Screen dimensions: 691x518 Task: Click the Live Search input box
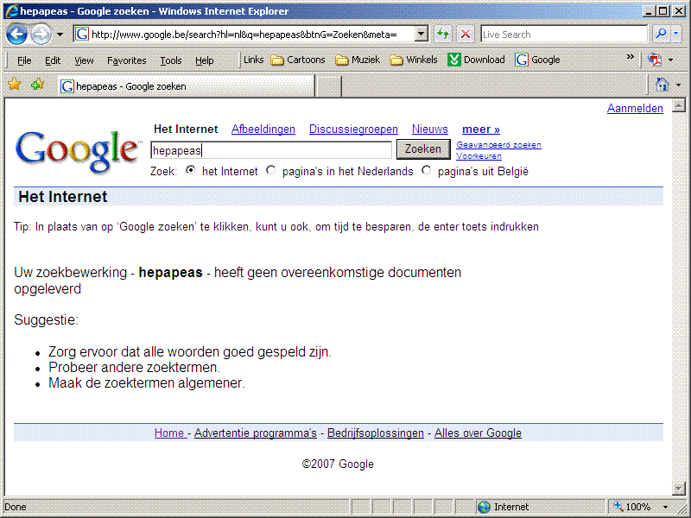564,35
